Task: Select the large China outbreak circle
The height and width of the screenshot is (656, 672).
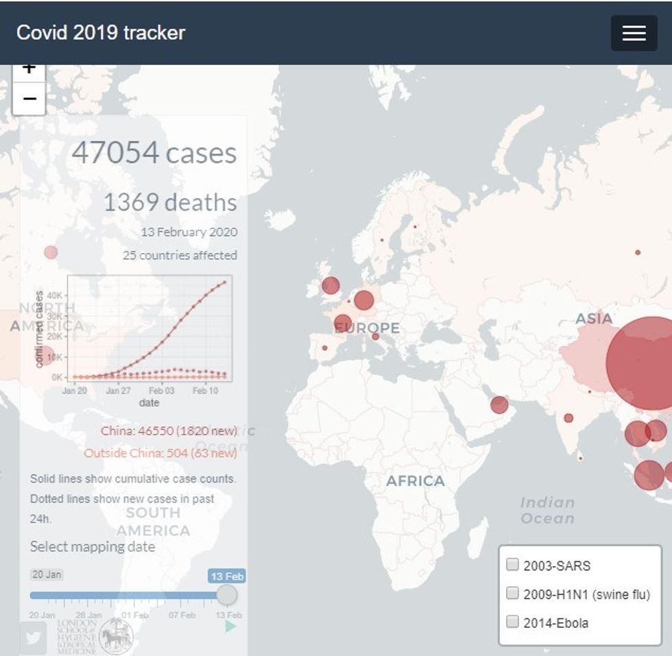Action: click(641, 363)
